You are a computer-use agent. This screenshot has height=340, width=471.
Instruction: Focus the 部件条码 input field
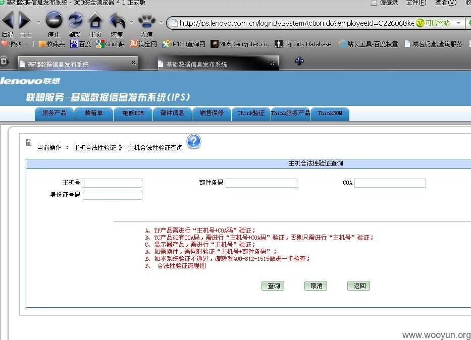(261, 183)
